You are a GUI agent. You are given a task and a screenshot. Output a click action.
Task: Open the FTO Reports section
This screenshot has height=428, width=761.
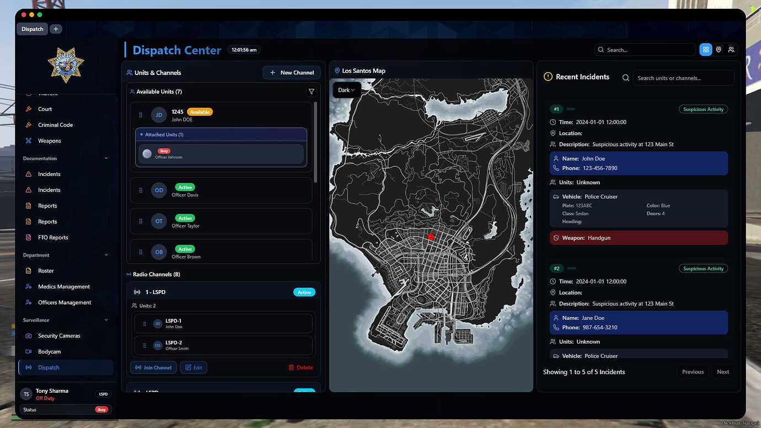(52, 237)
